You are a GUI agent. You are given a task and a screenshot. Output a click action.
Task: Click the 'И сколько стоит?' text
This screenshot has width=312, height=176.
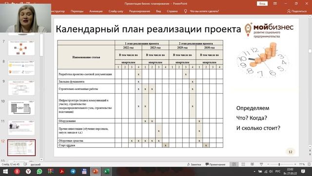258,128
